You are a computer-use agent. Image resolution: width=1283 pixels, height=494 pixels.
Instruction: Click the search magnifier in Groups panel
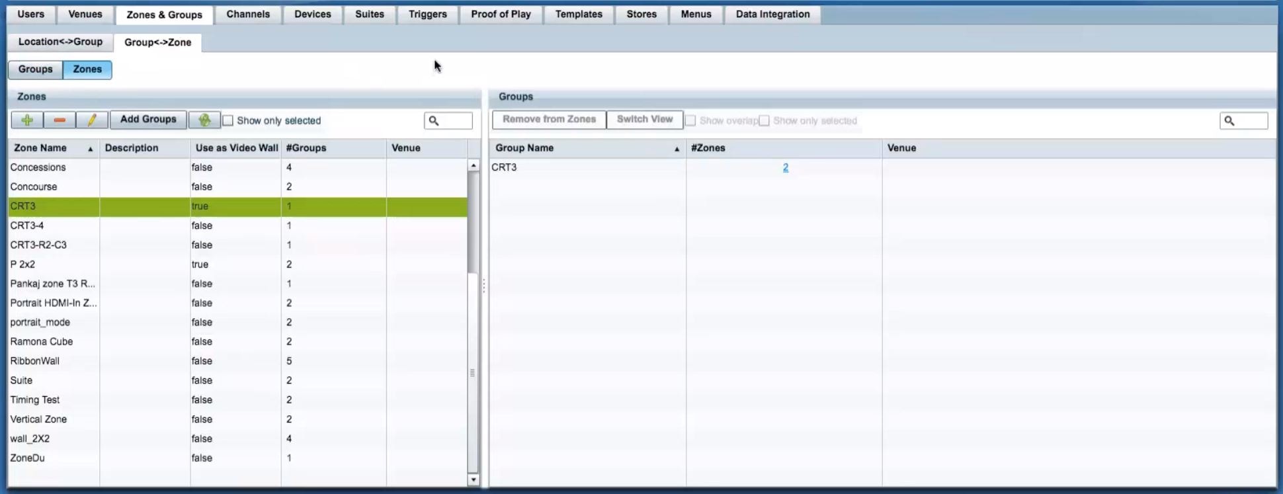[1229, 120]
